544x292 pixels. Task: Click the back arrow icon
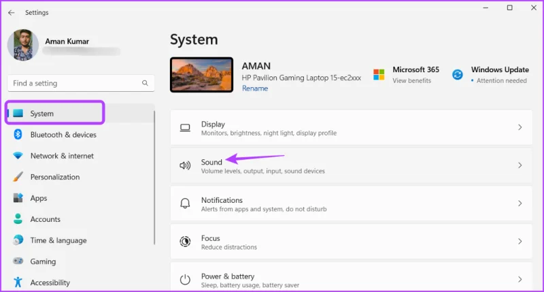(x=11, y=12)
